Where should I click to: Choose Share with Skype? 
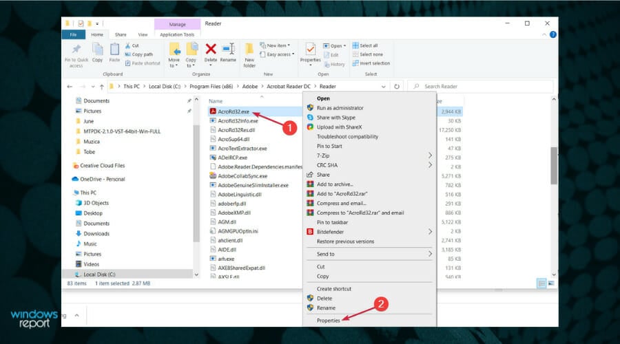pyautogui.click(x=335, y=118)
